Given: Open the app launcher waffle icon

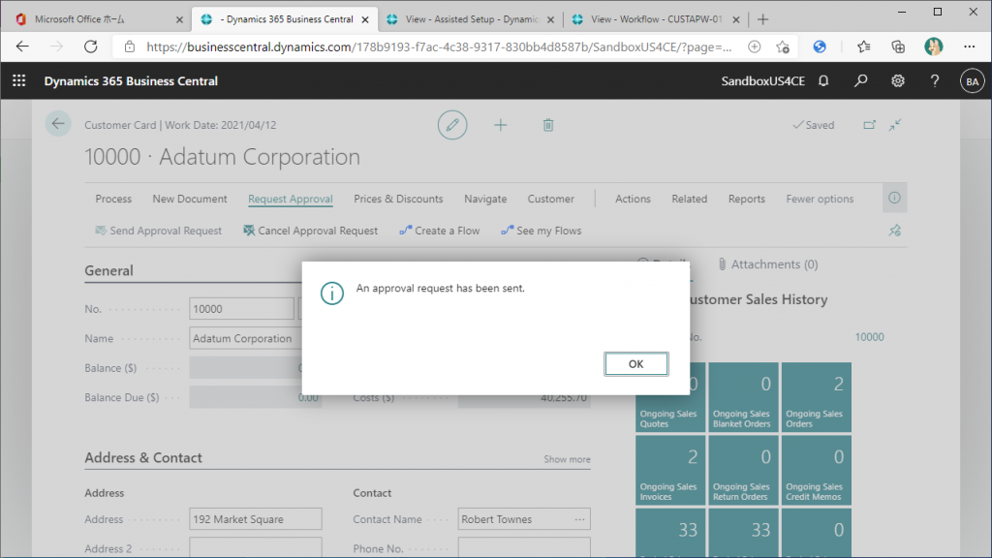Looking at the screenshot, I should tap(19, 81).
